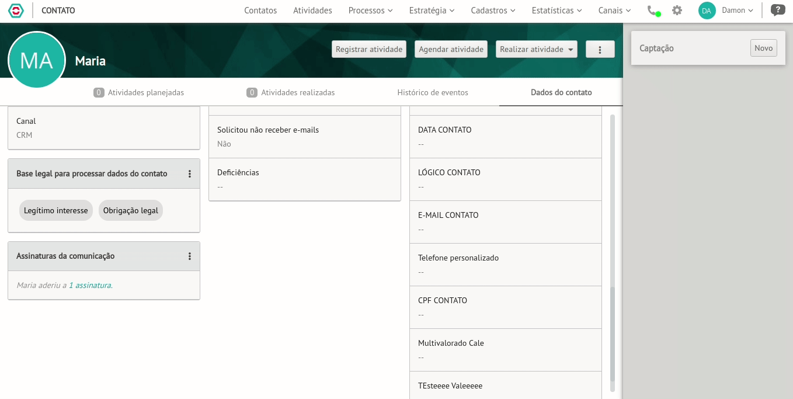Screen dimensions: 793x399
Task: Click the DA user avatar
Action: [x=707, y=11]
